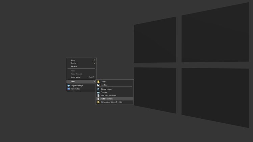The width and height of the screenshot is (253, 142).
Task: Click the greyed-out Paste shortcut entry
Action: click(x=81, y=74)
